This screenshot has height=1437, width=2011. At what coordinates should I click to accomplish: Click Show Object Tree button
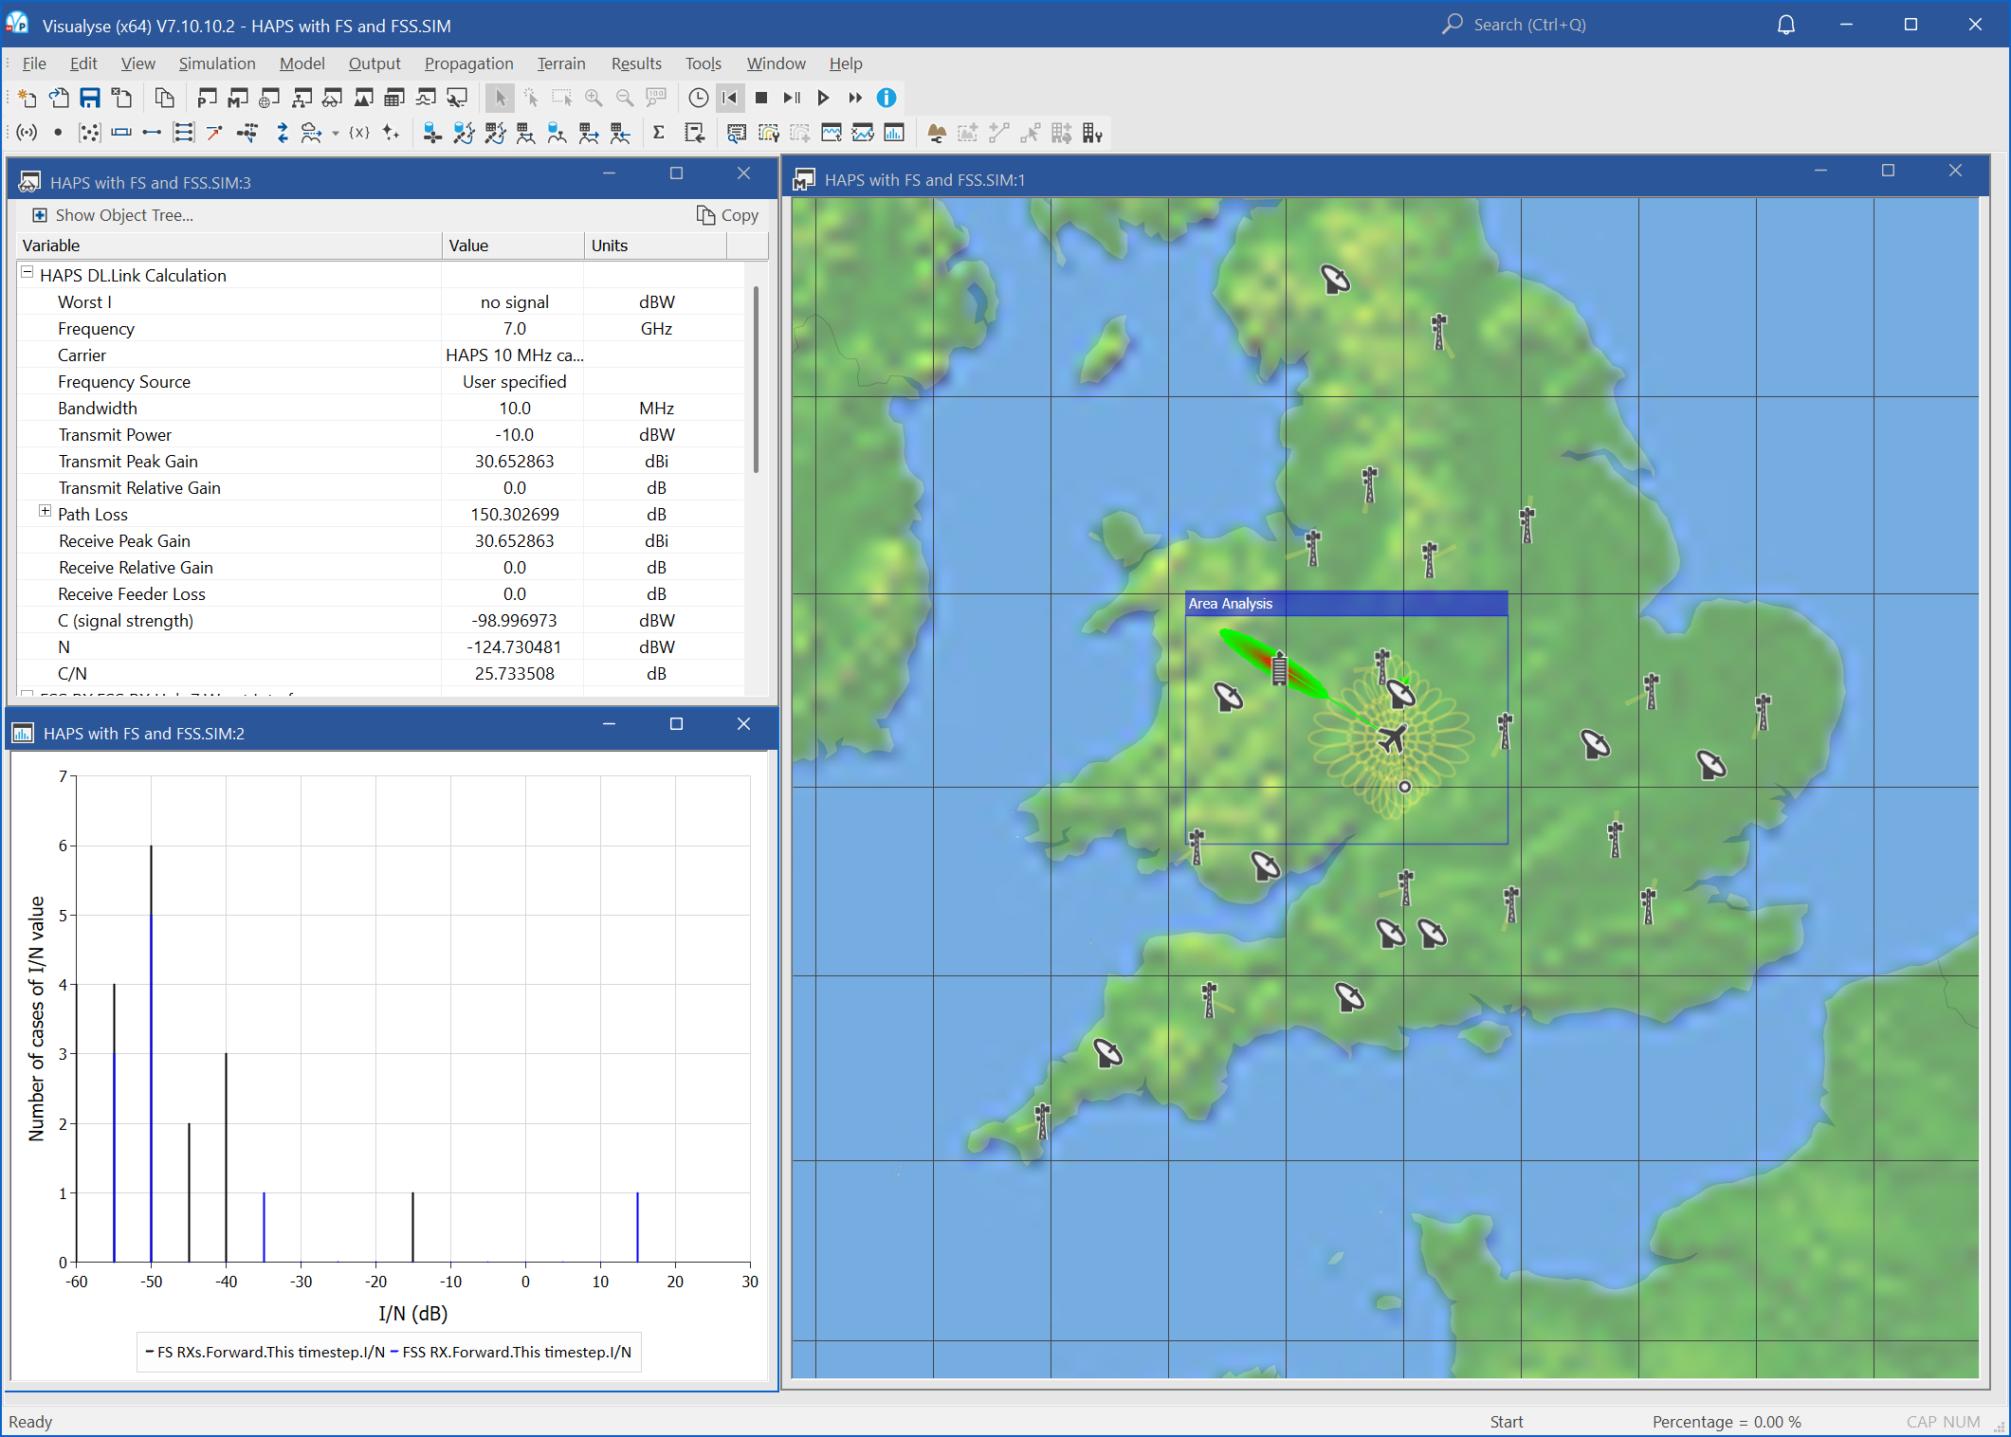[114, 215]
